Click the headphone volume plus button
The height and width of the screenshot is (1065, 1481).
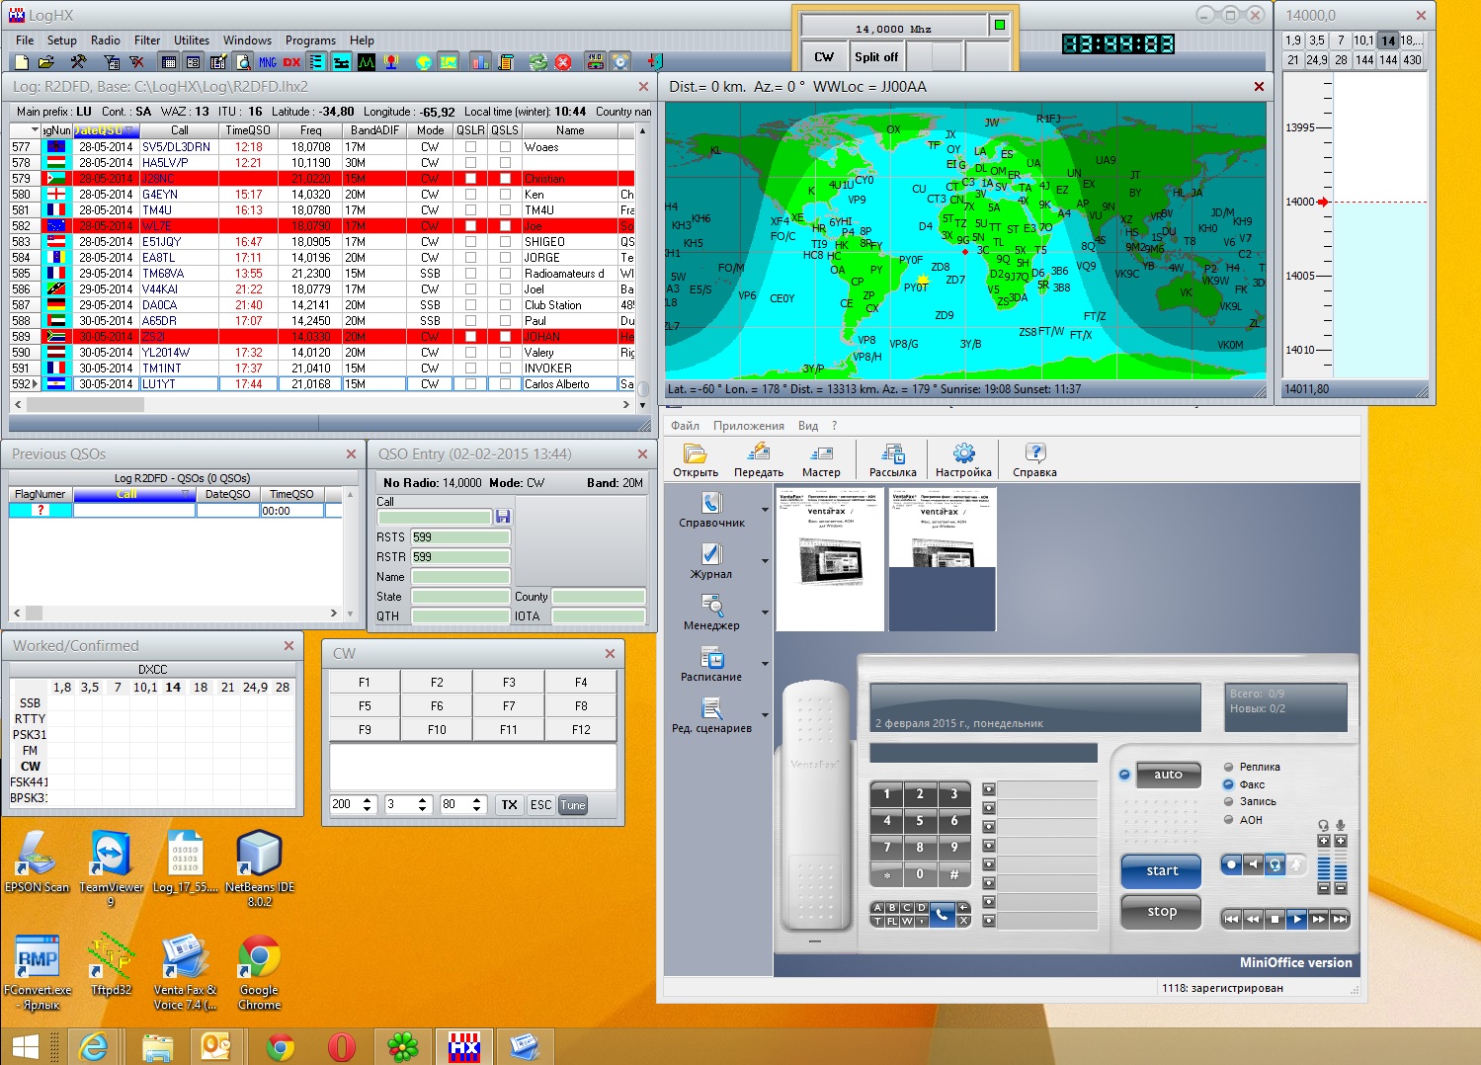(x=1324, y=841)
